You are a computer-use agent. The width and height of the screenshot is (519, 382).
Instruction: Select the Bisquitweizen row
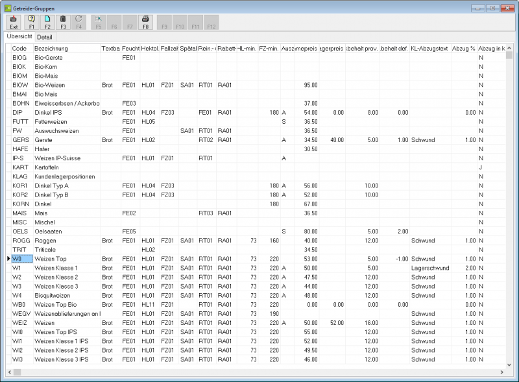256,296
